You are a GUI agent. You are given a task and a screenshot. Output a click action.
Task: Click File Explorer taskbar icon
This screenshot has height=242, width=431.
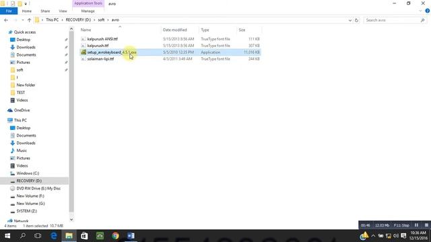pos(69,236)
